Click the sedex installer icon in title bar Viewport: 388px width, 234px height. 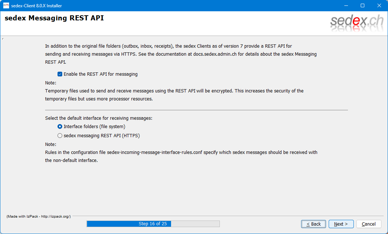tap(6, 5)
